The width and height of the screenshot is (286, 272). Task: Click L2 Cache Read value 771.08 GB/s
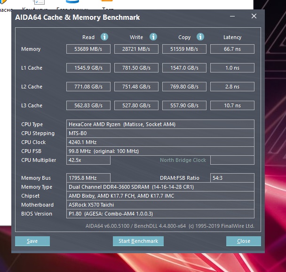coord(88,87)
